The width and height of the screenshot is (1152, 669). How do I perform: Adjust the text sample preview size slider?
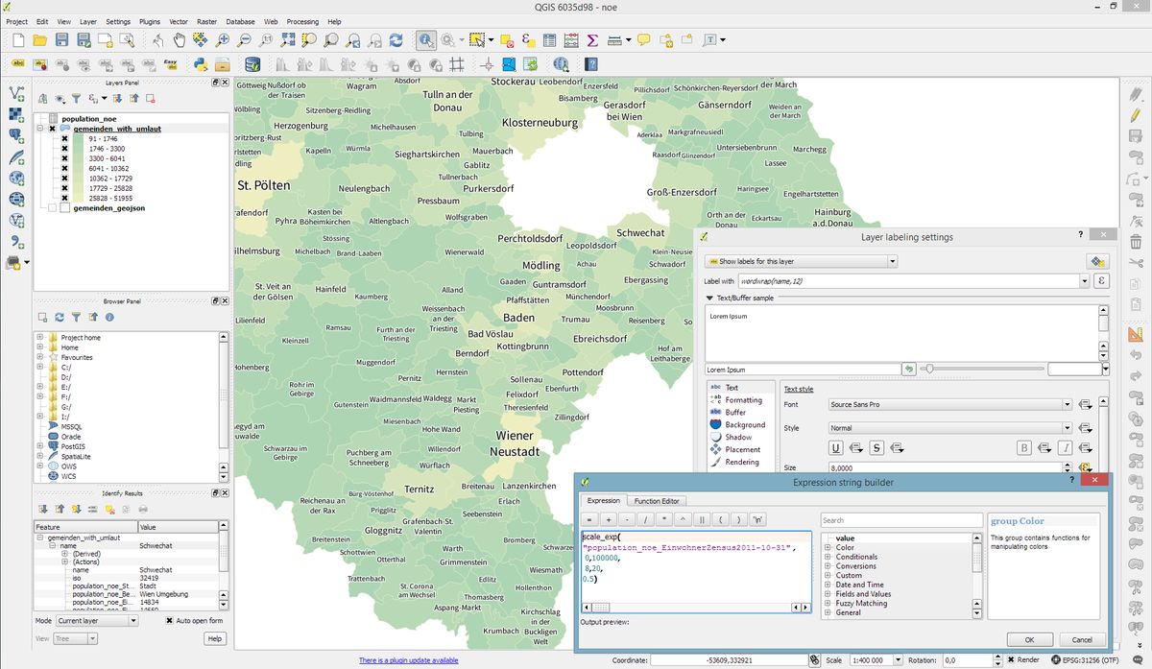pos(928,369)
